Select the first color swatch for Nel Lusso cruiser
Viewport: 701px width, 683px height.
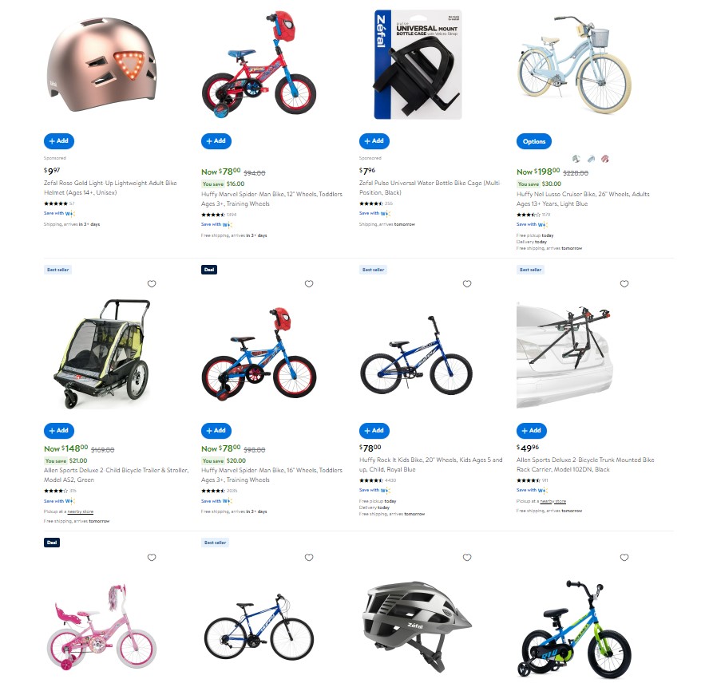coord(576,159)
